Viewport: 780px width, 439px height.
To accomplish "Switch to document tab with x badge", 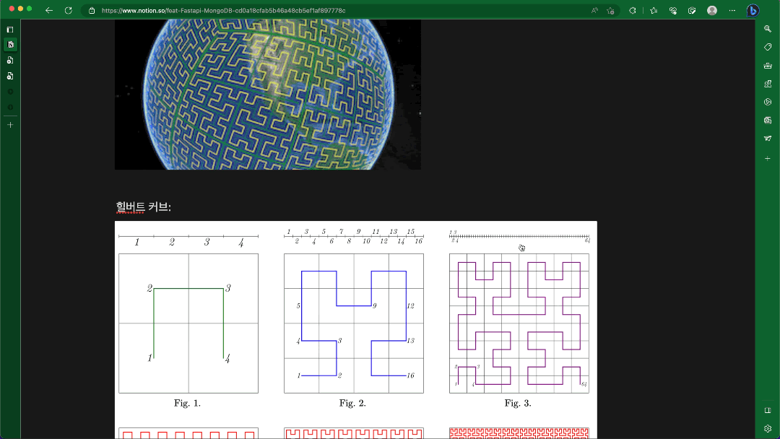I will click(10, 61).
